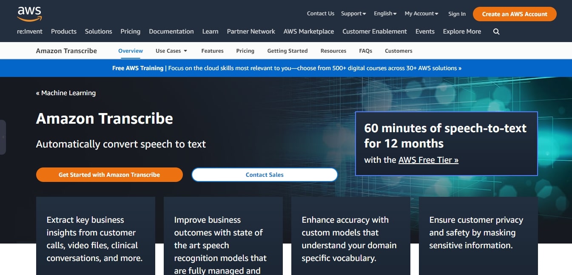The height and width of the screenshot is (275, 572).
Task: Select the Overview tab
Action: point(131,51)
